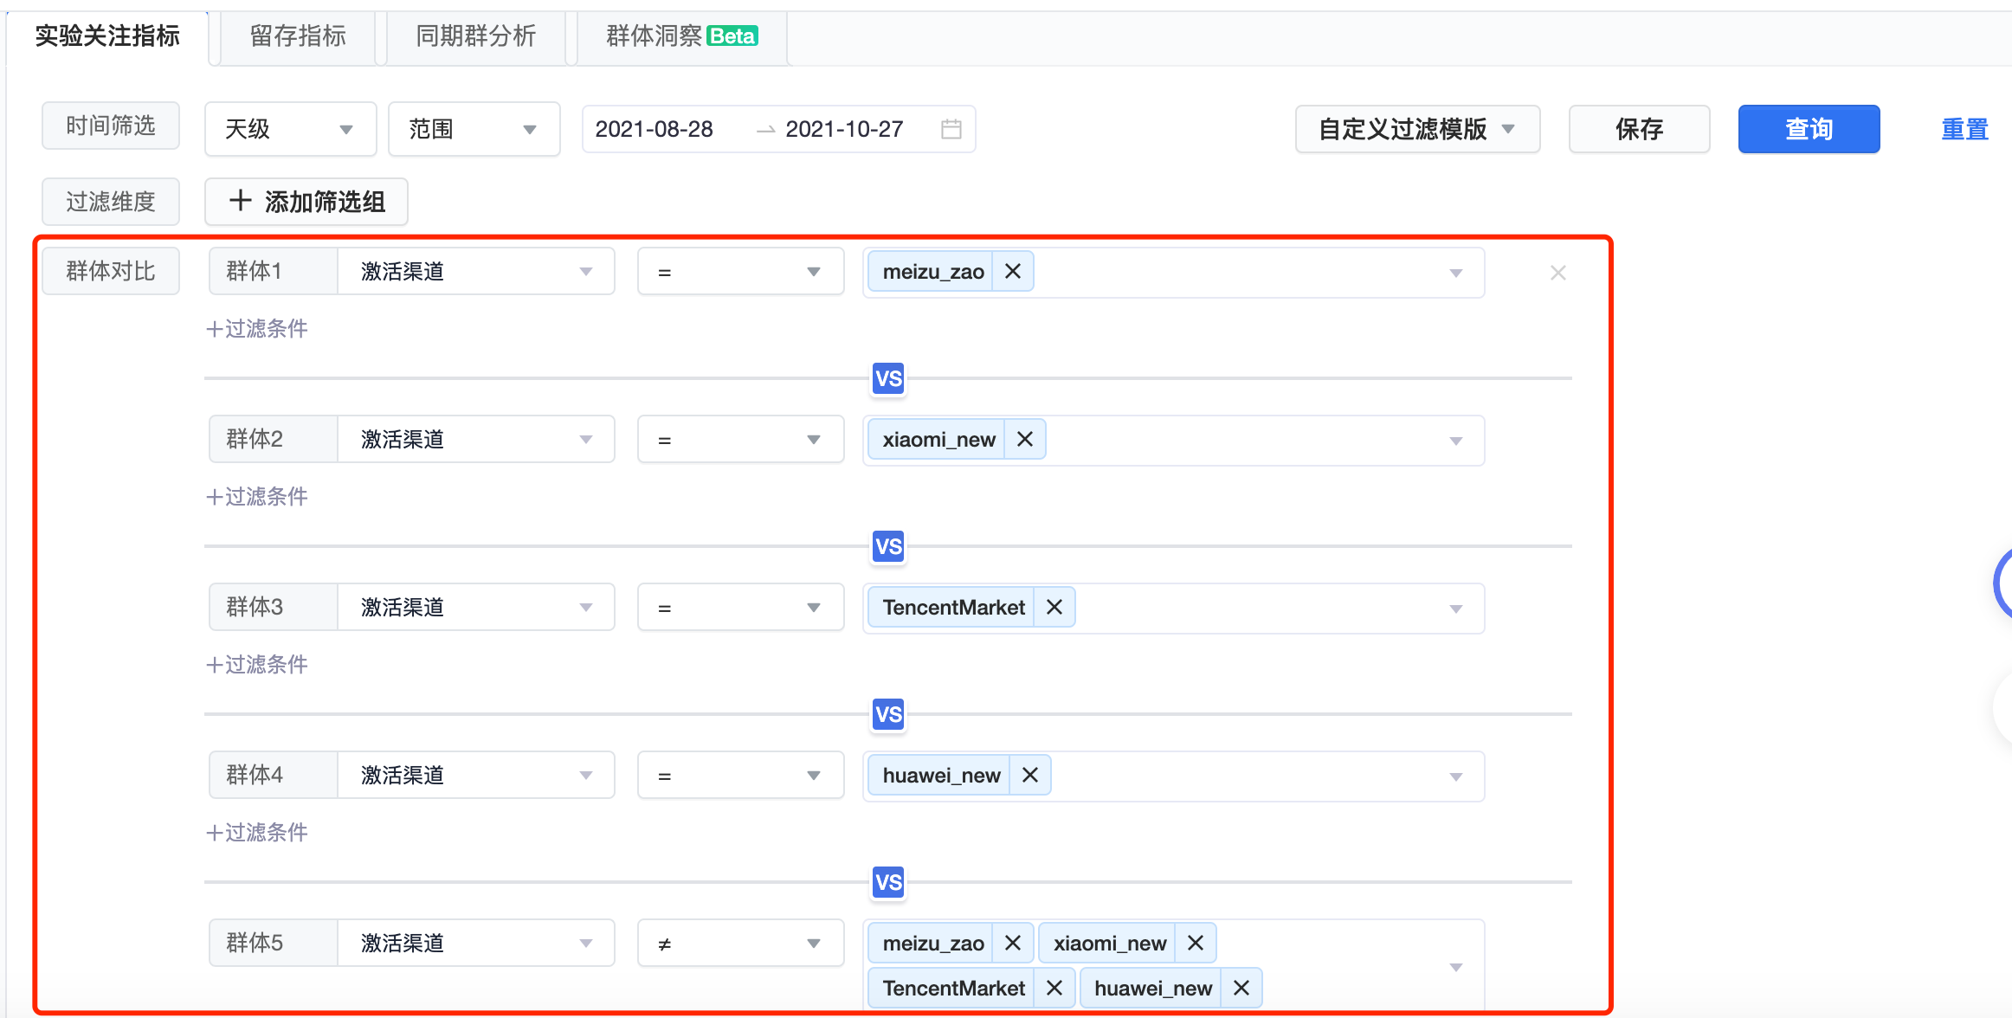Viewport: 2012px width, 1018px height.
Task: Click end date 2021-10-27 field
Action: (x=845, y=129)
